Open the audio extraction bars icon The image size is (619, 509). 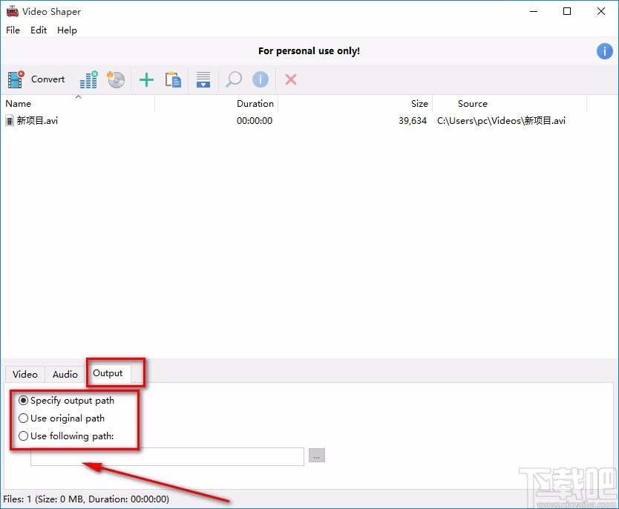click(88, 79)
